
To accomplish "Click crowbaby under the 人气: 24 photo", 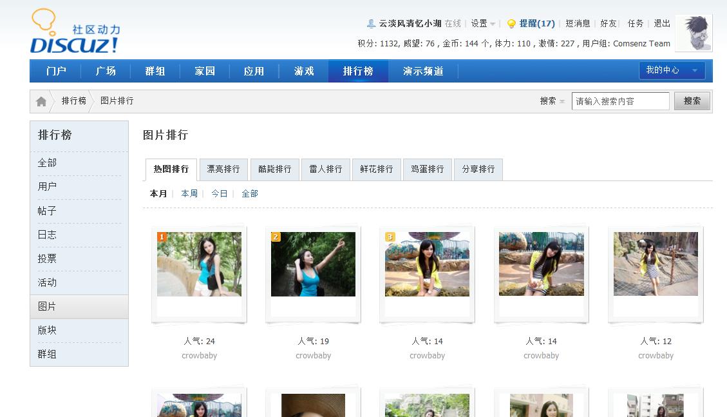I will (x=200, y=356).
